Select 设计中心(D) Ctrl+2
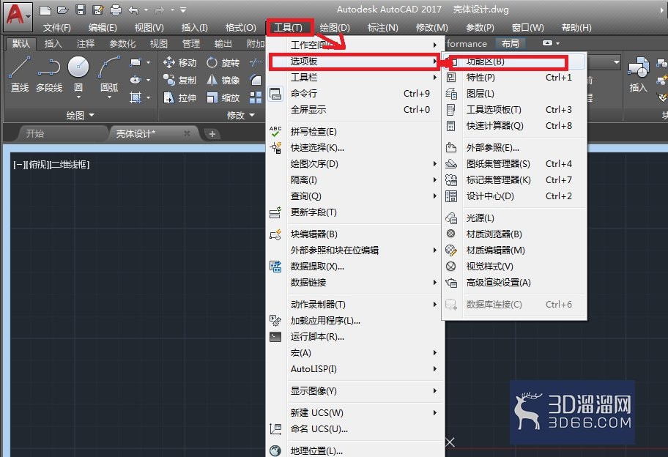Viewport: 668px width, 457px height. tap(514, 196)
